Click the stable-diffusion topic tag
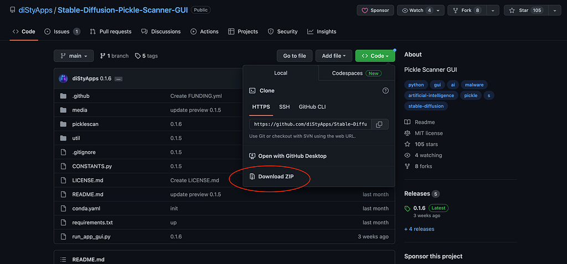This screenshot has height=264, width=567. pos(426,106)
